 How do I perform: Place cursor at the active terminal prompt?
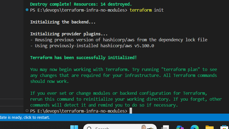131,111
